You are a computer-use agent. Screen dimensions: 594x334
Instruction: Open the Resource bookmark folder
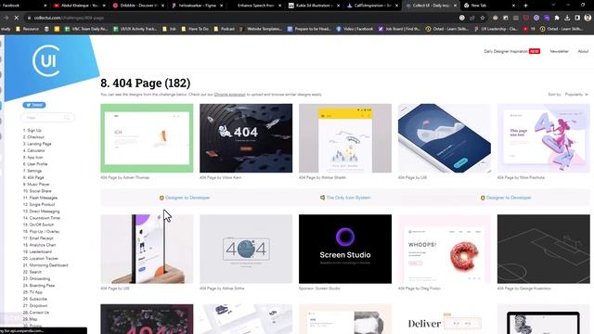(x=27, y=29)
